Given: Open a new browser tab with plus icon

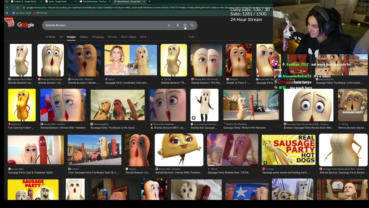Looking at the screenshot, I should 149,1.
